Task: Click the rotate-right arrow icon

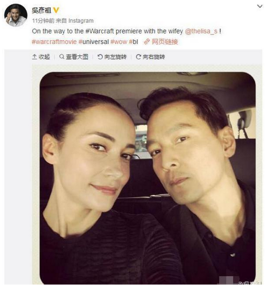Action: point(138,57)
